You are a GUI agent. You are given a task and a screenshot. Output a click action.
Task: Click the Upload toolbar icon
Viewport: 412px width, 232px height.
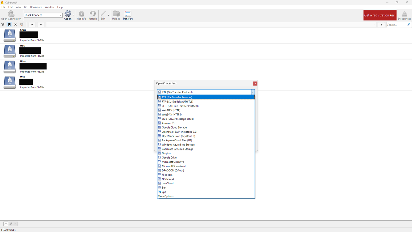[x=116, y=15]
